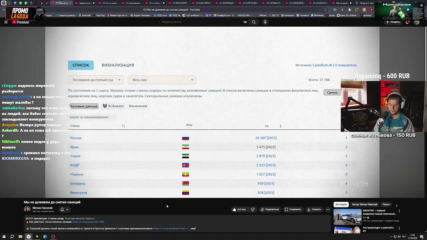Switch input language РУС in tray

404,237
